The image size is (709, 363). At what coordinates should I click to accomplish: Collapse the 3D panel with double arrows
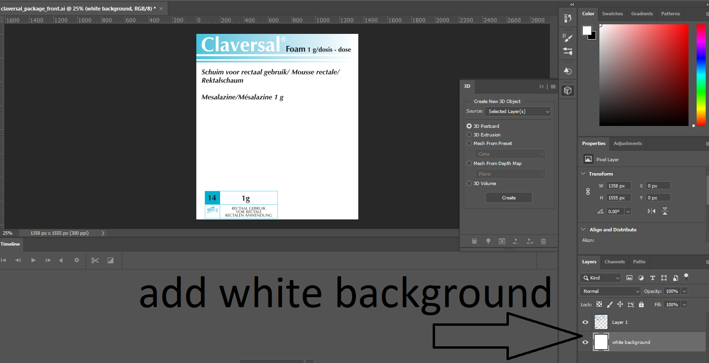coord(541,86)
